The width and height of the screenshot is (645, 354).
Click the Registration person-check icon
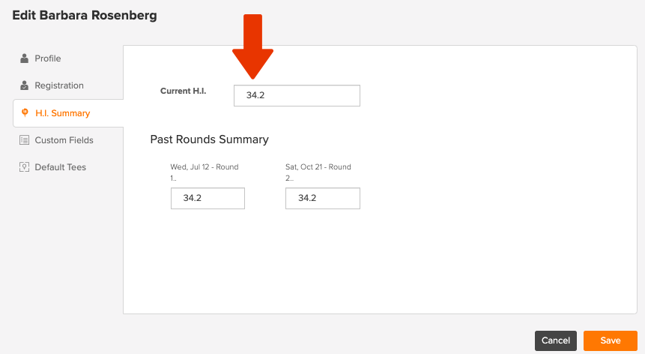[24, 85]
